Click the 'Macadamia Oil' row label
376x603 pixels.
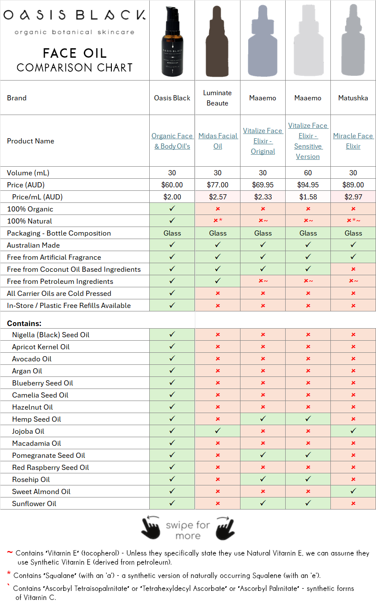[x=37, y=443]
